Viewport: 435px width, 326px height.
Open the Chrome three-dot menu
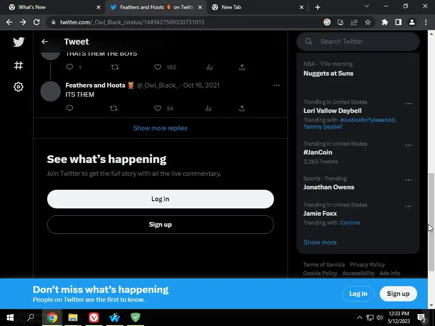[426, 22]
